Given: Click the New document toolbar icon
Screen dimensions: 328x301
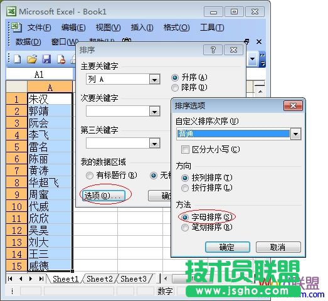Looking at the screenshot, I should 18,59.
